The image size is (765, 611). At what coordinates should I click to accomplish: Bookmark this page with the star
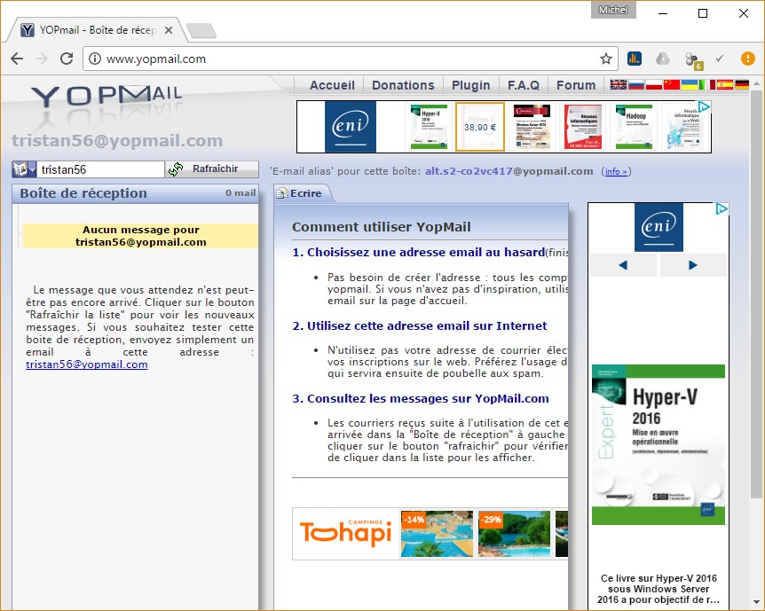click(x=606, y=59)
